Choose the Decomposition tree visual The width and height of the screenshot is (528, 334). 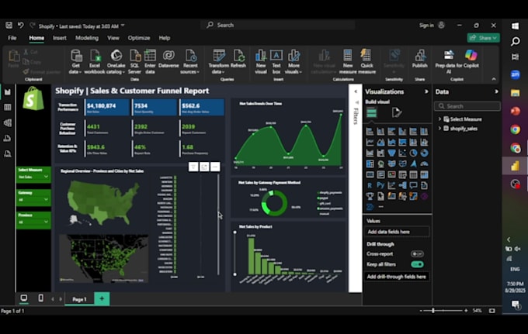coord(402,185)
